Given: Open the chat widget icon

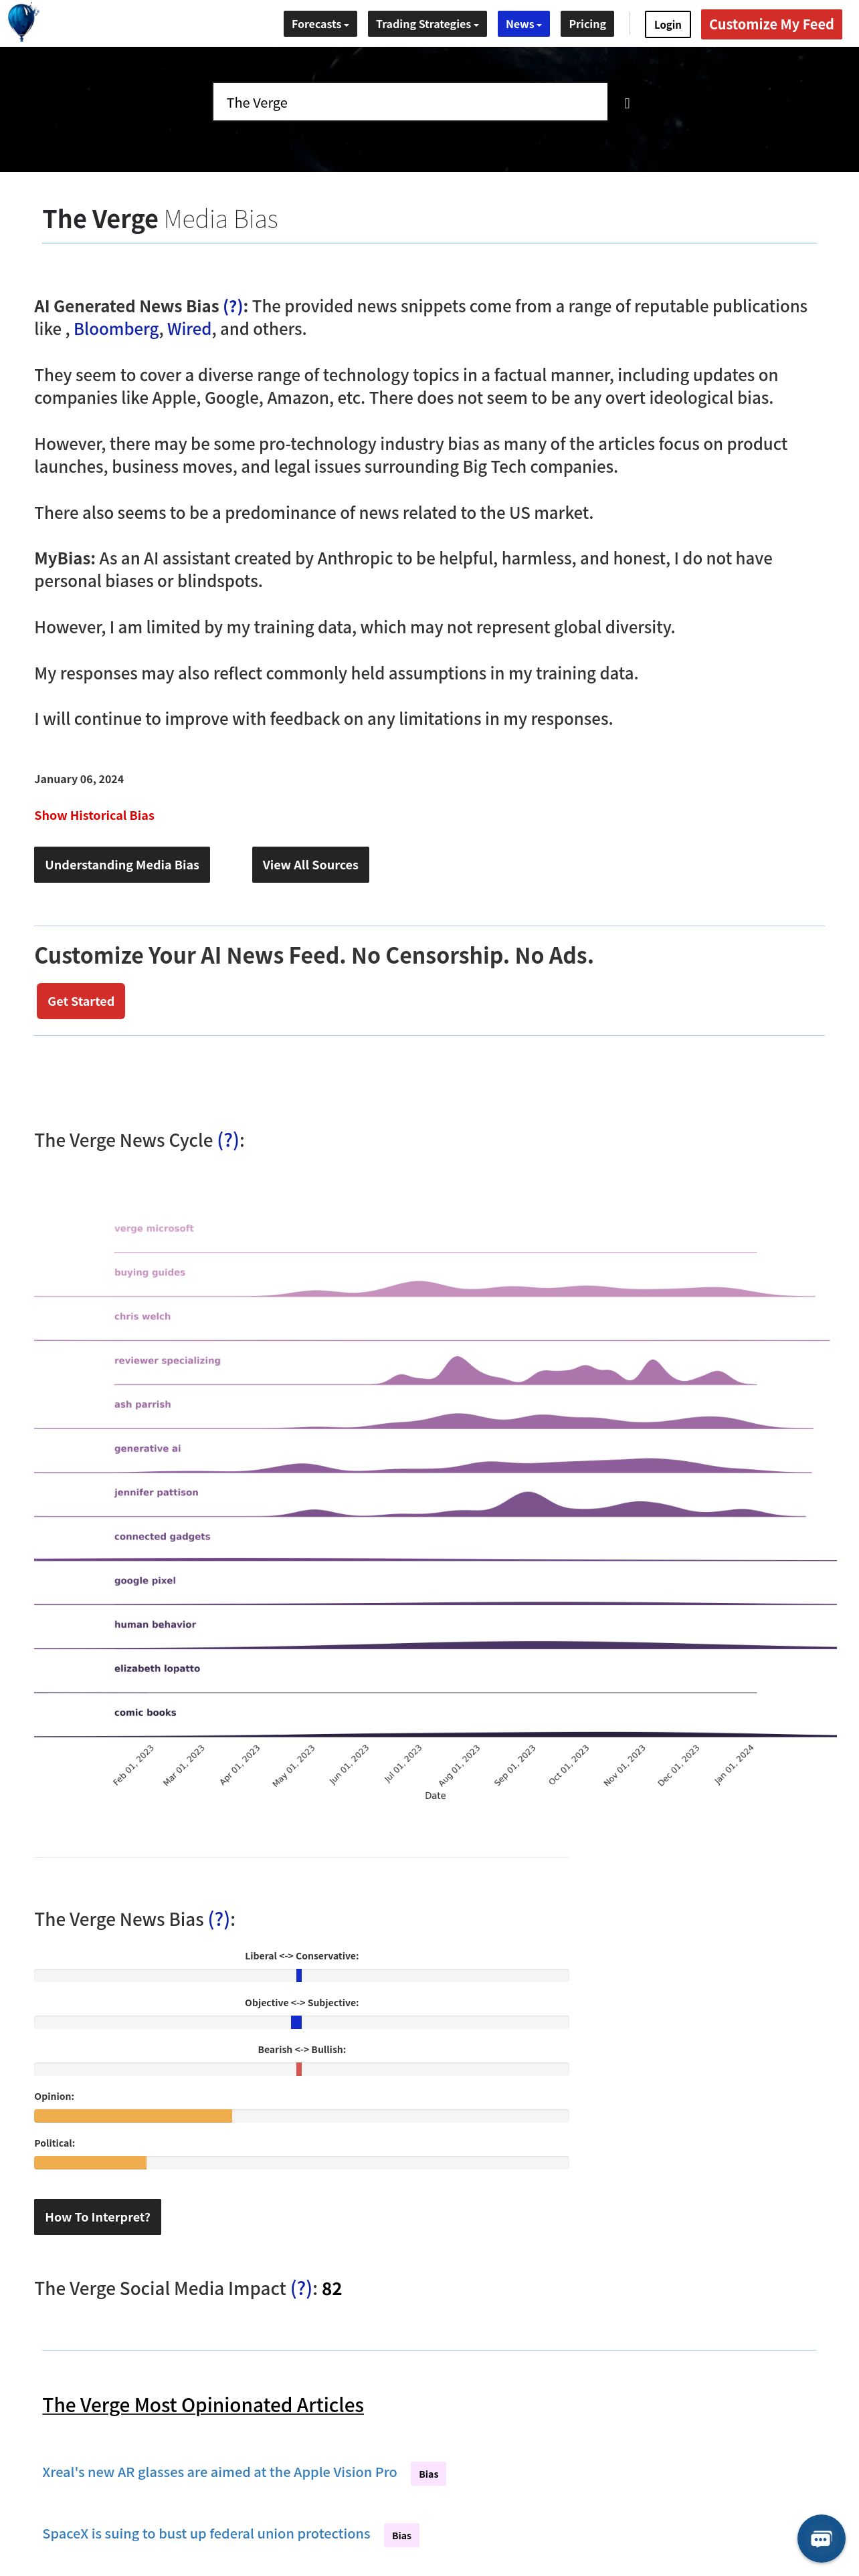Looking at the screenshot, I should 821,2538.
